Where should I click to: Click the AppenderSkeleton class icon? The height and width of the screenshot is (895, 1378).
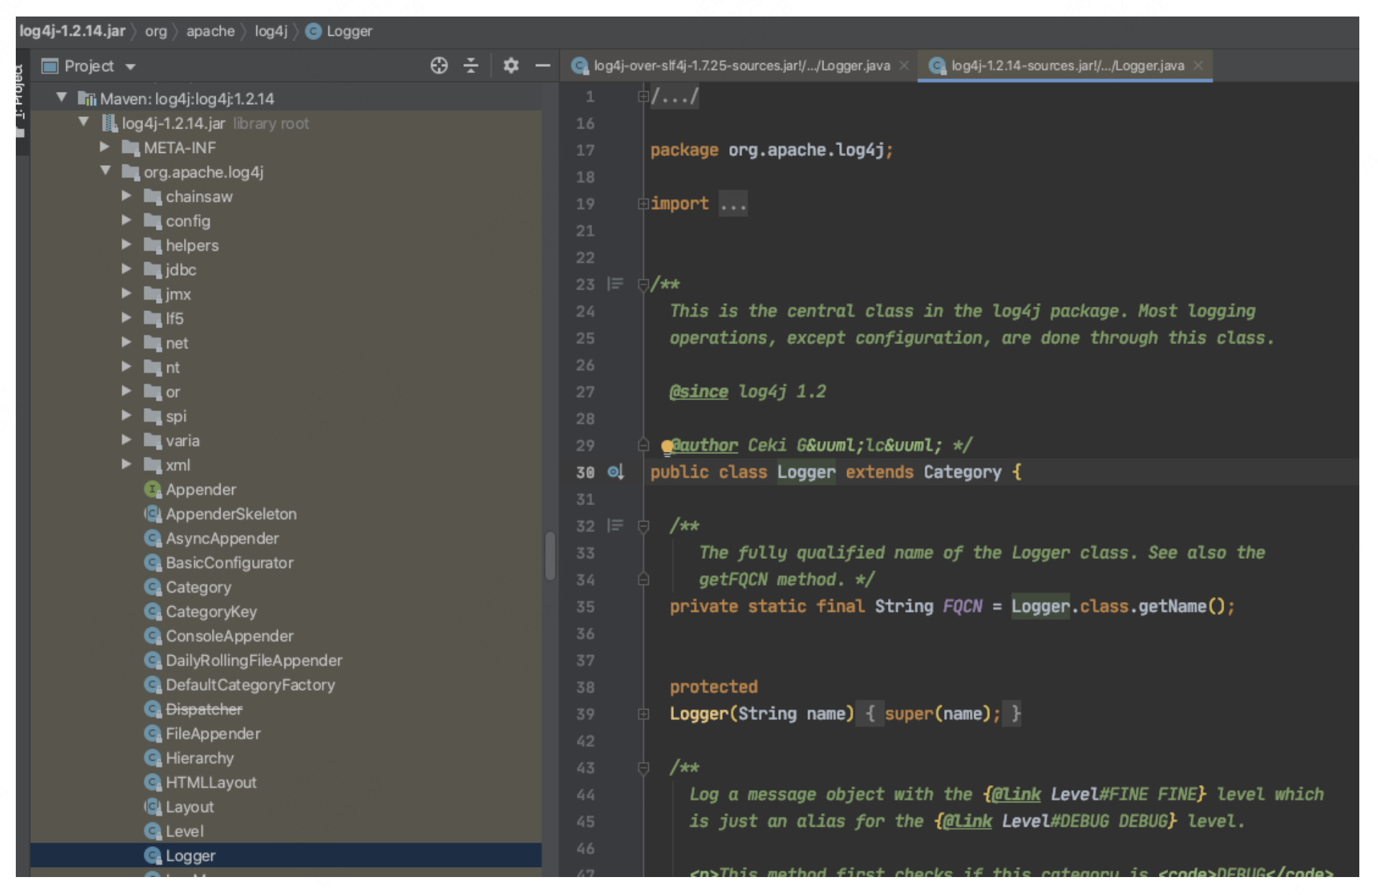coord(152,514)
